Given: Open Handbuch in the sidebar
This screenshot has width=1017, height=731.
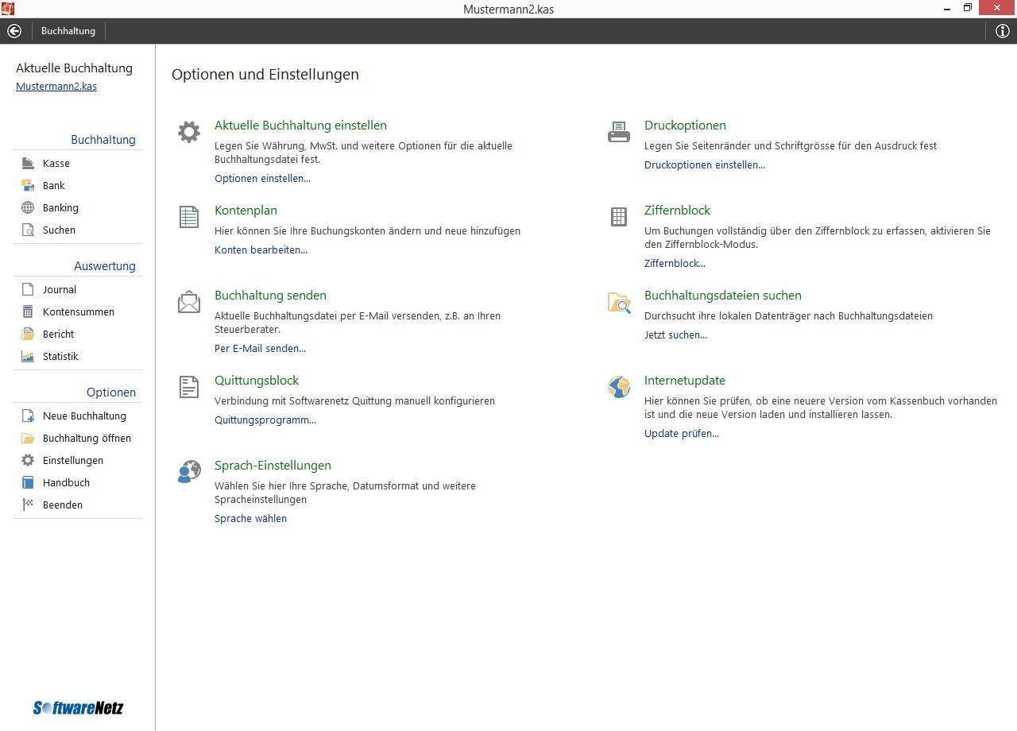Looking at the screenshot, I should point(66,482).
